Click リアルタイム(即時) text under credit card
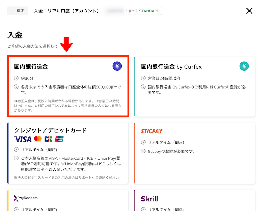The width and height of the screenshot is (263, 211). pos(39,150)
